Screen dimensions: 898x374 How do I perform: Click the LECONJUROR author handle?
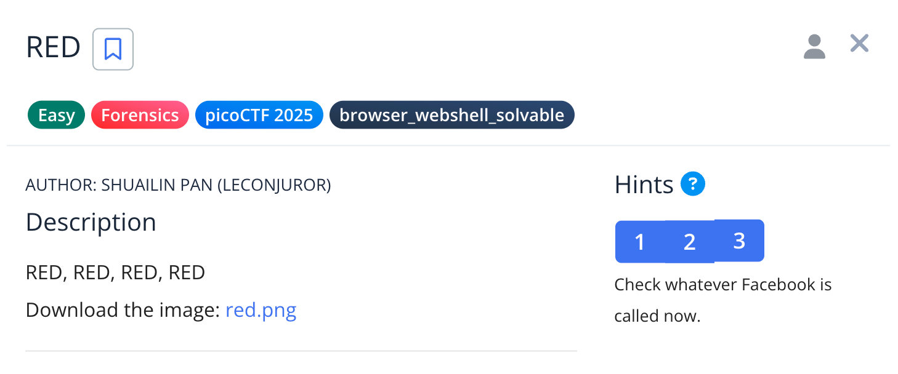pos(274,185)
